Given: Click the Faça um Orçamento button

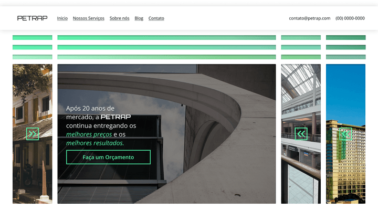Looking at the screenshot, I should 108,157.
